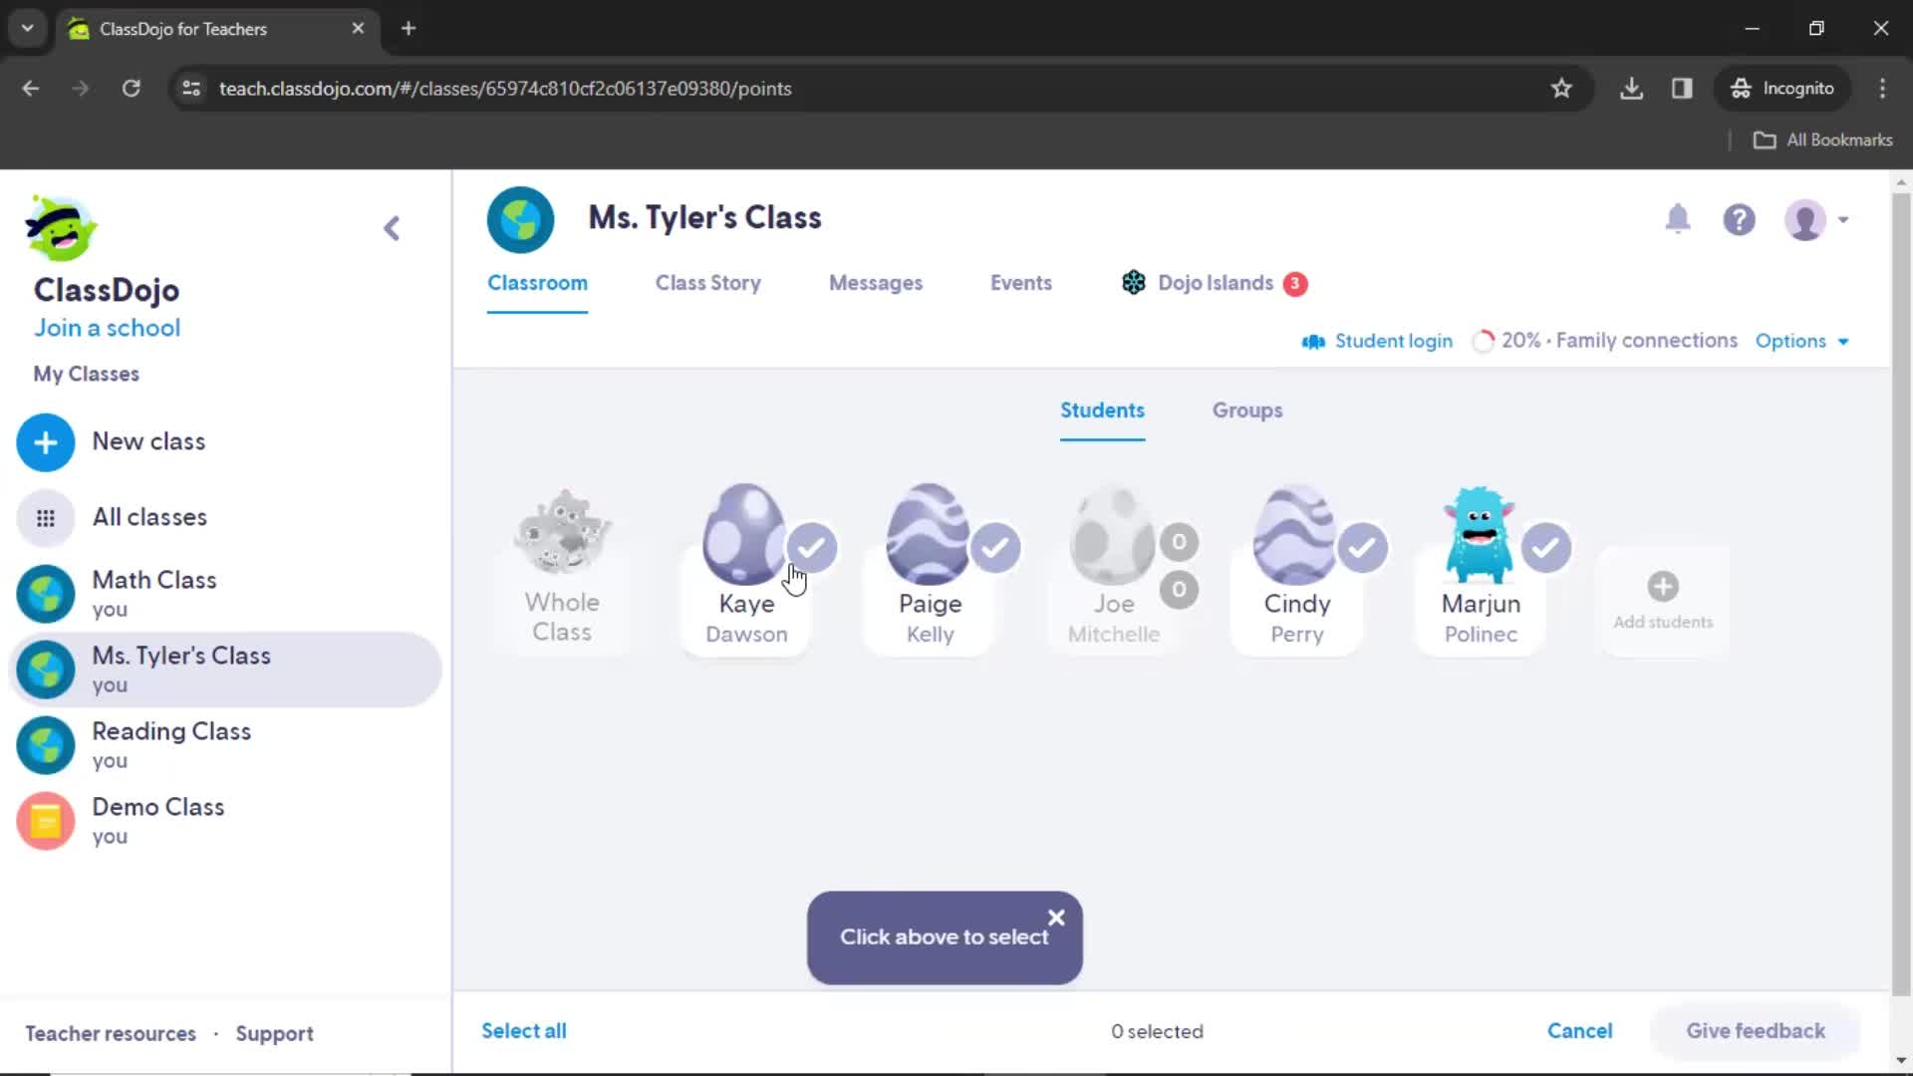Click the Add students plus icon

[x=1663, y=586]
